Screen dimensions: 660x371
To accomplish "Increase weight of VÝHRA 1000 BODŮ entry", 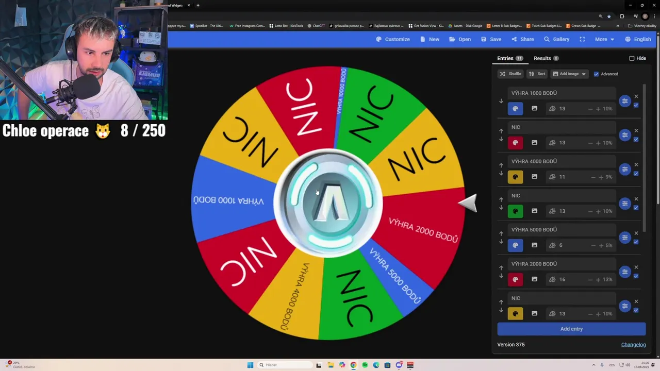I will [598, 109].
